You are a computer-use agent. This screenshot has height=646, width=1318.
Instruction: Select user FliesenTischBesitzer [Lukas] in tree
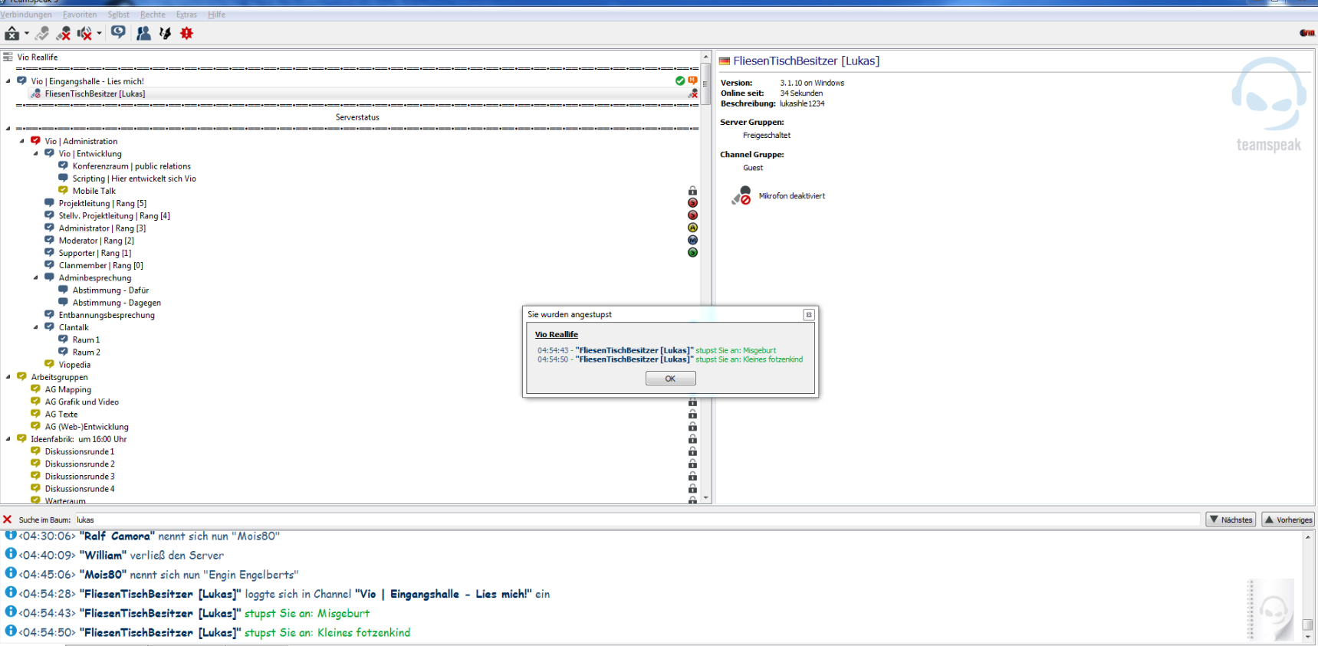click(x=95, y=93)
